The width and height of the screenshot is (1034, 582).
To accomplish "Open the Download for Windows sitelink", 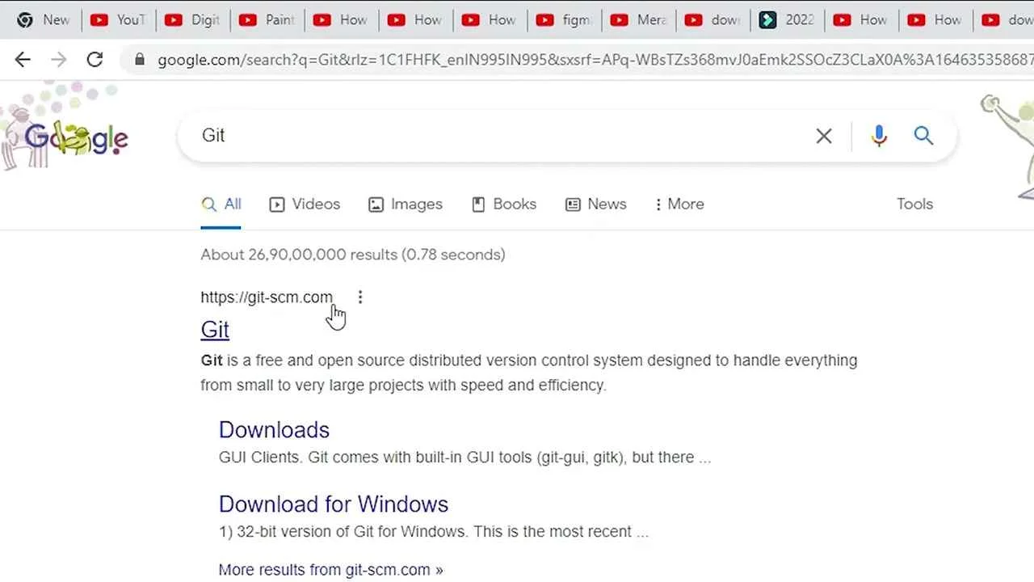I will click(333, 504).
